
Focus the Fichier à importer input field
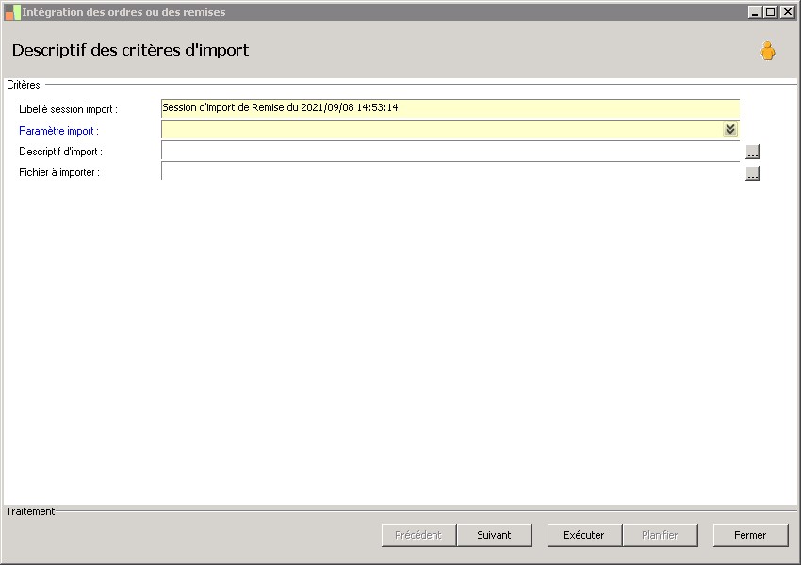coord(450,171)
